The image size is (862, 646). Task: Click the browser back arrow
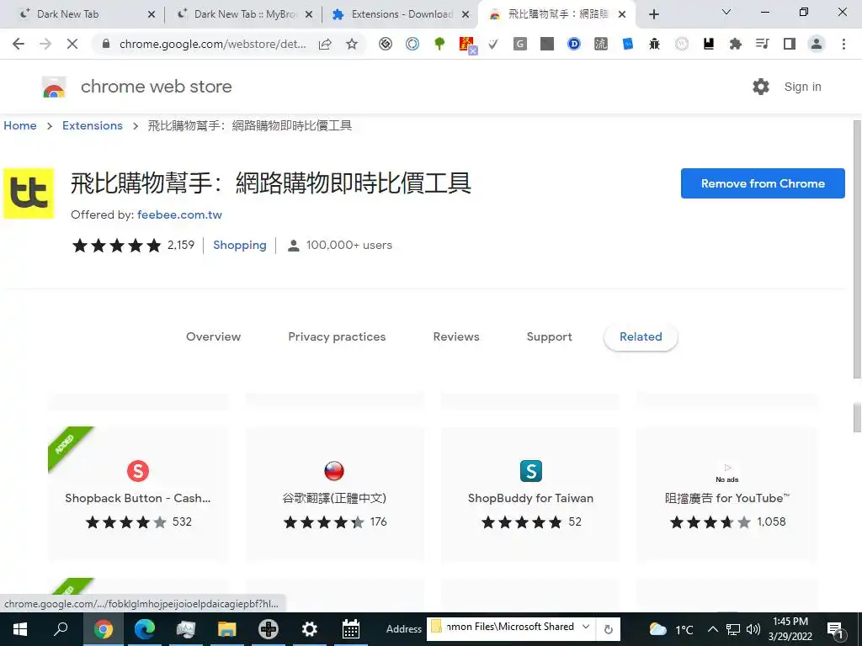point(19,44)
